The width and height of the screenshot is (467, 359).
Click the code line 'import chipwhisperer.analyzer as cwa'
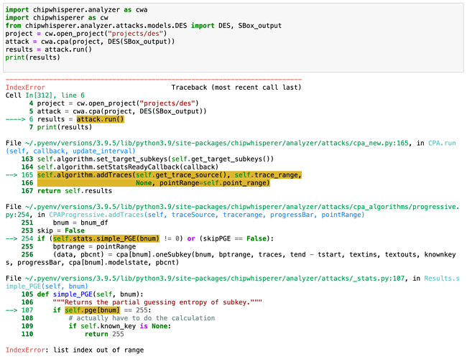76,10
